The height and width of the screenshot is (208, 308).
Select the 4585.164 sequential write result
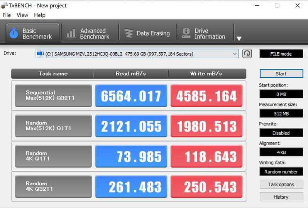pos(206,95)
